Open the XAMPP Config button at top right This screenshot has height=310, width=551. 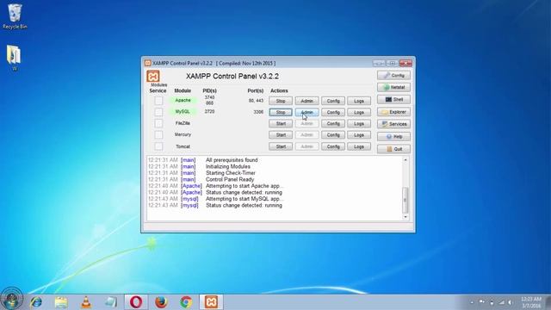[393, 75]
